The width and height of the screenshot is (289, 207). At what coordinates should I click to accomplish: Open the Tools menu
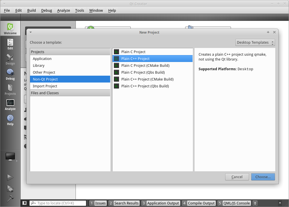[x=80, y=10]
